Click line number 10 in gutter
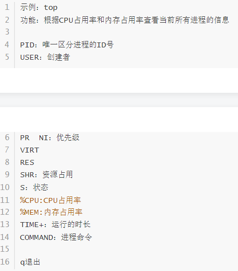The height and width of the screenshot is (271, 238). click(5, 187)
